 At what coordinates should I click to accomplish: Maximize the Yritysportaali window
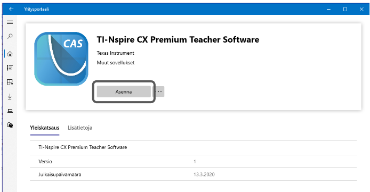[345, 9]
